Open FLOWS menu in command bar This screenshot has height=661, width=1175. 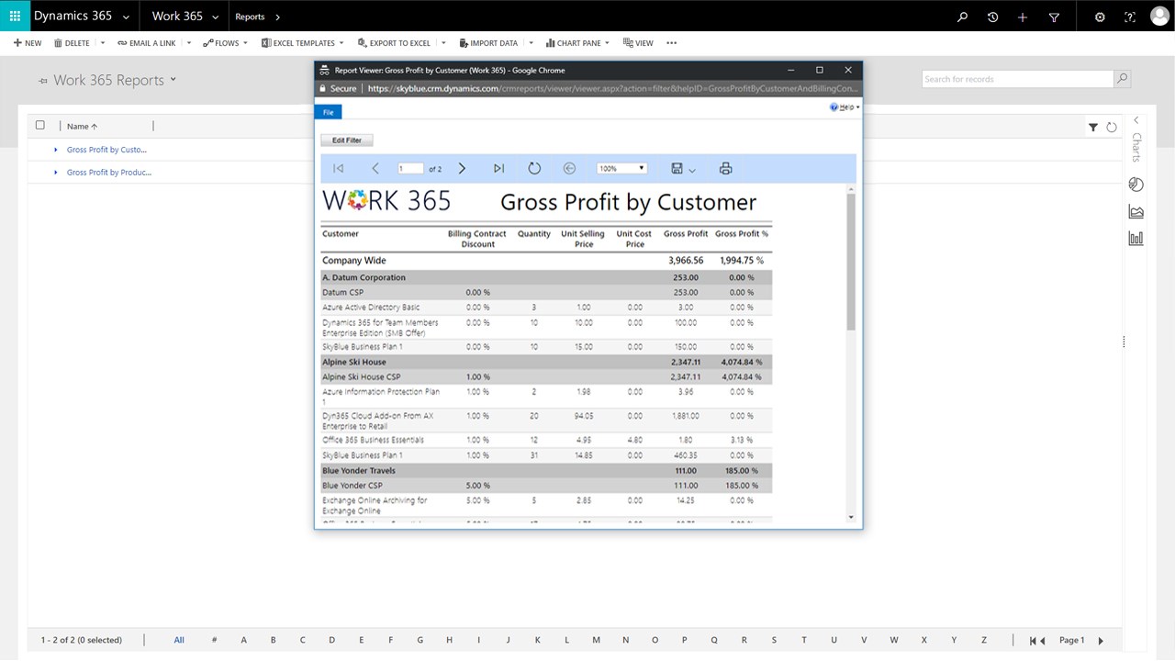click(225, 43)
